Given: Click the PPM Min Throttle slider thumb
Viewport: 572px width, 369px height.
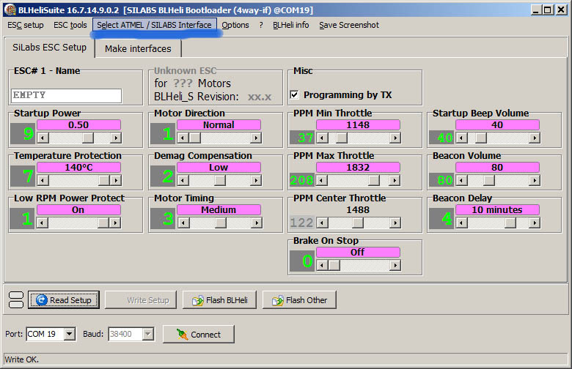Looking at the screenshot, I should (342, 138).
